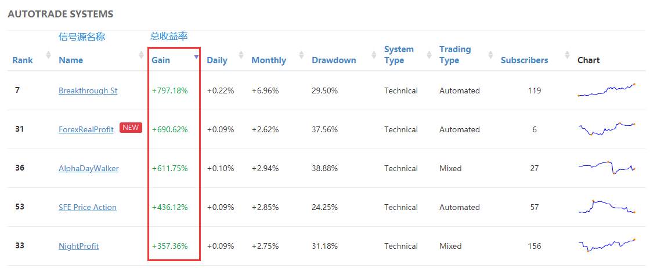
Task: Click the Drawdown column header text
Action: pos(334,60)
